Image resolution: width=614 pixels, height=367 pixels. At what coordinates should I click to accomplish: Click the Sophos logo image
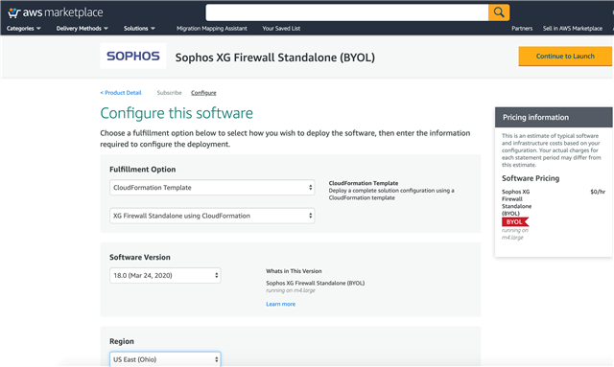[x=133, y=56]
